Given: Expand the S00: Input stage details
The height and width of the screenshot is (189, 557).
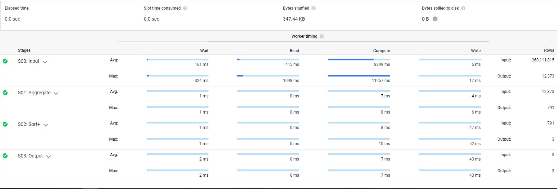Looking at the screenshot, I should (45, 62).
